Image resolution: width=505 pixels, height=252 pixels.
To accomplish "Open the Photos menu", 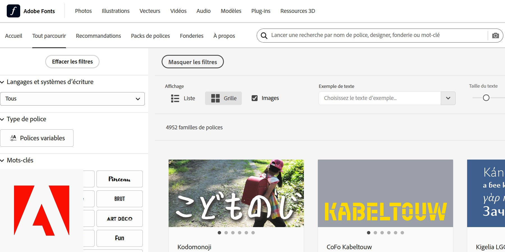I will pos(83,11).
